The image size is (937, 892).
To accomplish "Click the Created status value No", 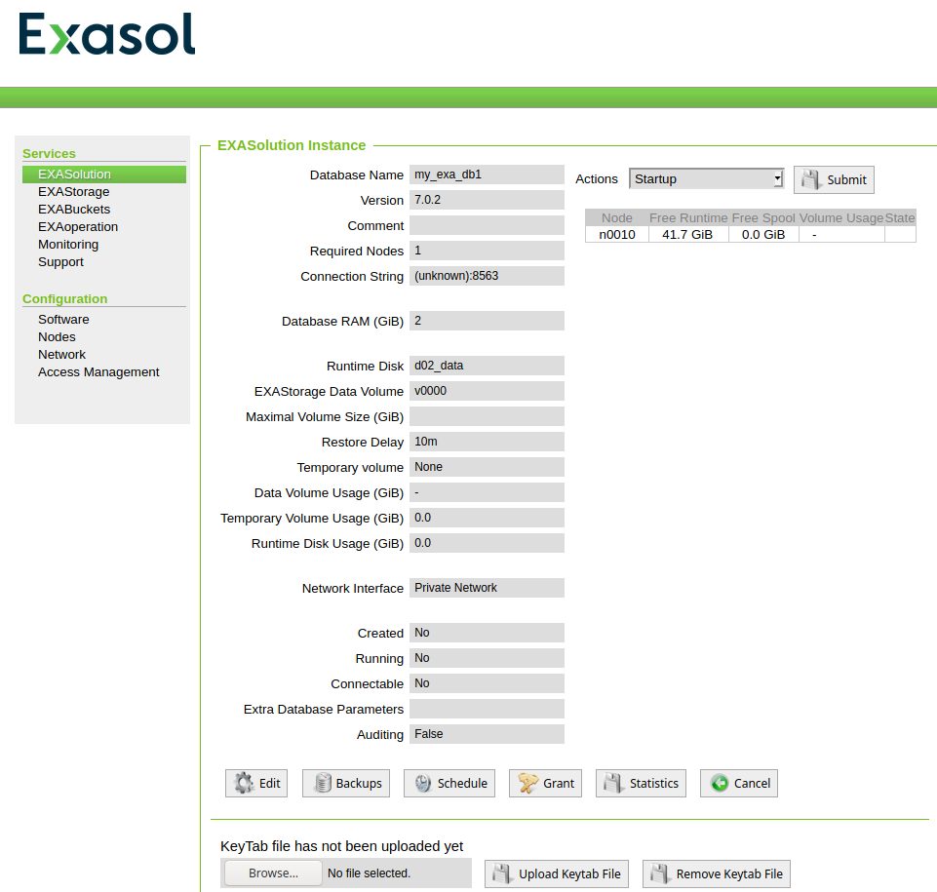I will click(x=487, y=633).
